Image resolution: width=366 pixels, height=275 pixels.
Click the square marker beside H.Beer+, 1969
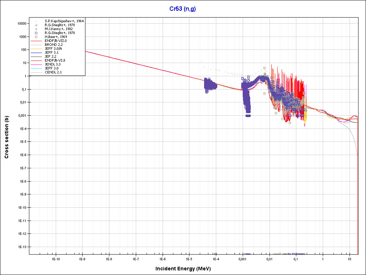[36, 37]
